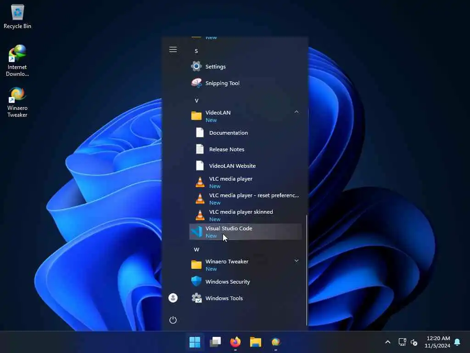Launch VLC media player cone icon
This screenshot has height=353, width=470.
[200, 182]
